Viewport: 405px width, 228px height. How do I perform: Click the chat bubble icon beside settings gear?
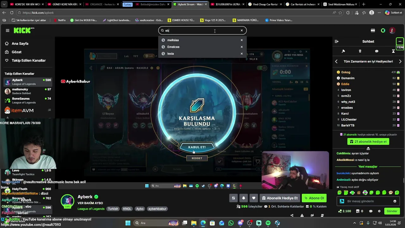(371, 211)
